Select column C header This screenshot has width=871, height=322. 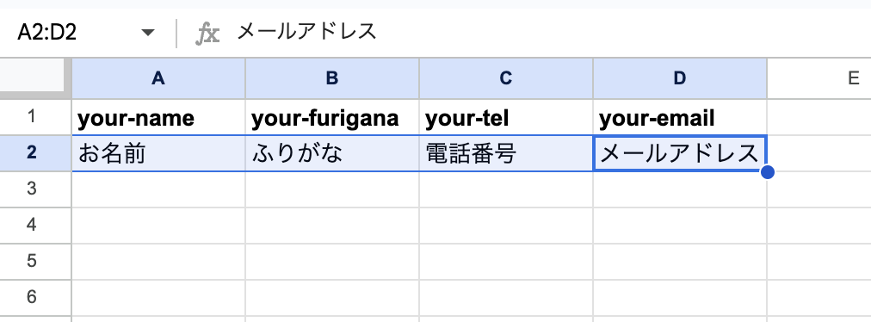[506, 78]
